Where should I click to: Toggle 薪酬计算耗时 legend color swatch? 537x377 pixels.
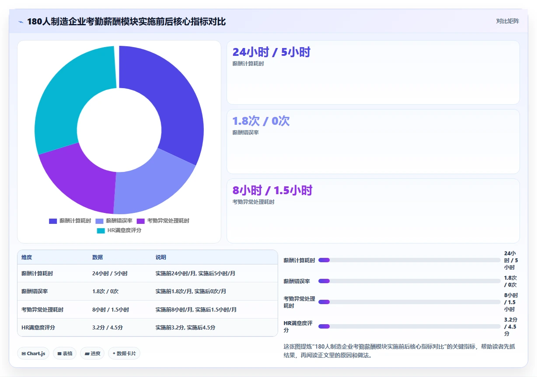(x=53, y=221)
